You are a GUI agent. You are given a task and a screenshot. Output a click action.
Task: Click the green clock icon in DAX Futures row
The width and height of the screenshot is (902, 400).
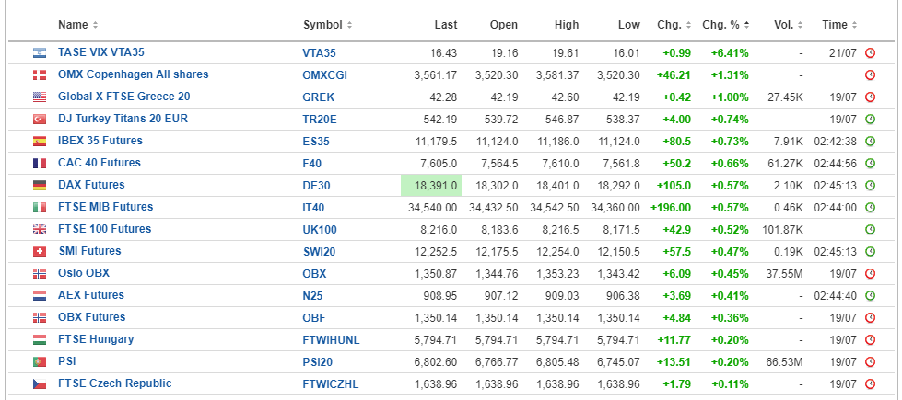[870, 186]
